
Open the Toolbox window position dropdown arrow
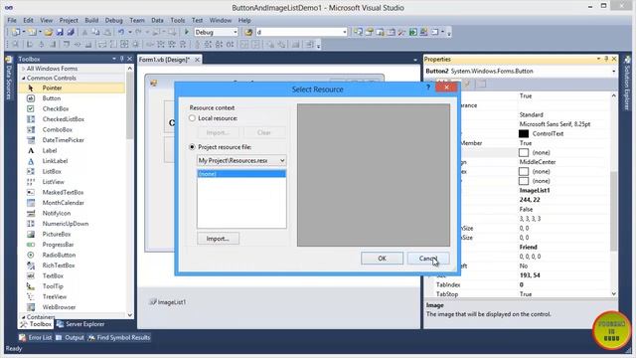tap(114, 59)
